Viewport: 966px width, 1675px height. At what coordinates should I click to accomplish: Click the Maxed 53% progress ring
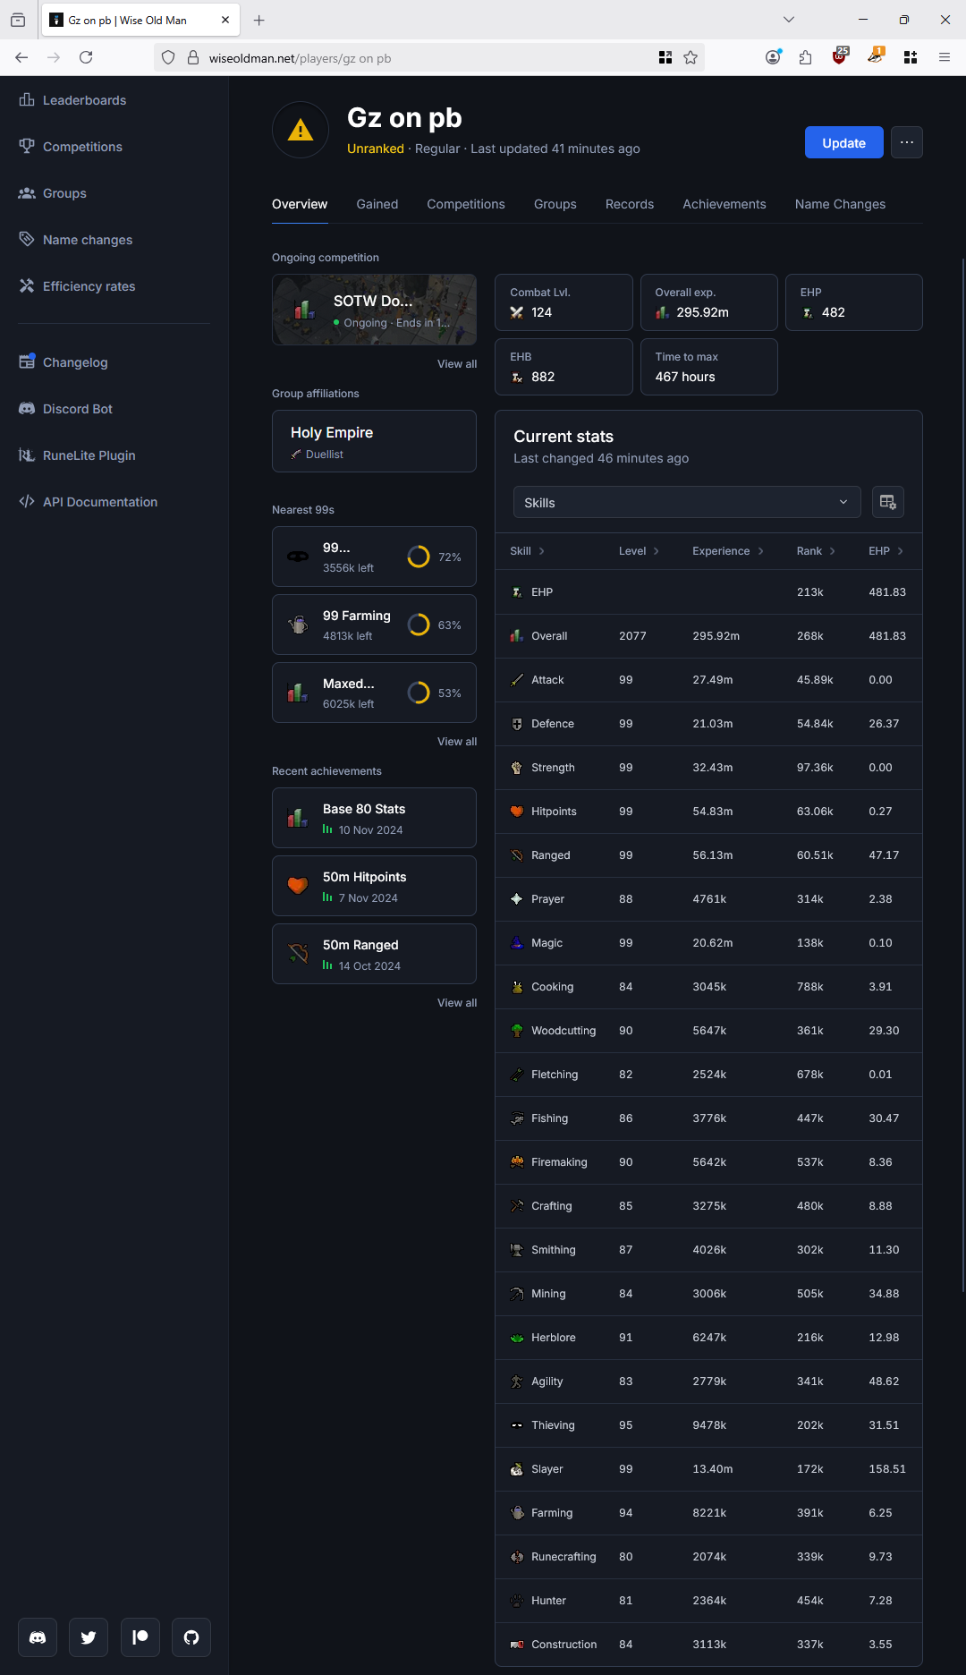point(419,693)
